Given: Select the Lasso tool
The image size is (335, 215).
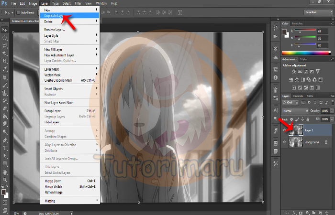Looking at the screenshot, I should click(4, 46).
